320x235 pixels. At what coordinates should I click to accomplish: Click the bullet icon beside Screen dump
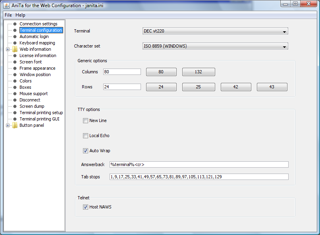coord(15,106)
